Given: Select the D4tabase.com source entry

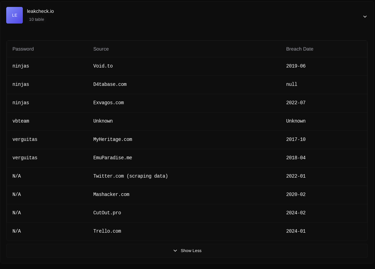Looking at the screenshot, I should pos(110,84).
